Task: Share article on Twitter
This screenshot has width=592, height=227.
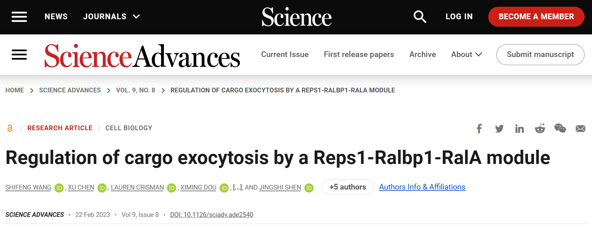Action: 499,129
